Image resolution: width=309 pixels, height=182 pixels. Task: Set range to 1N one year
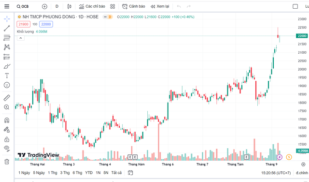98,173
